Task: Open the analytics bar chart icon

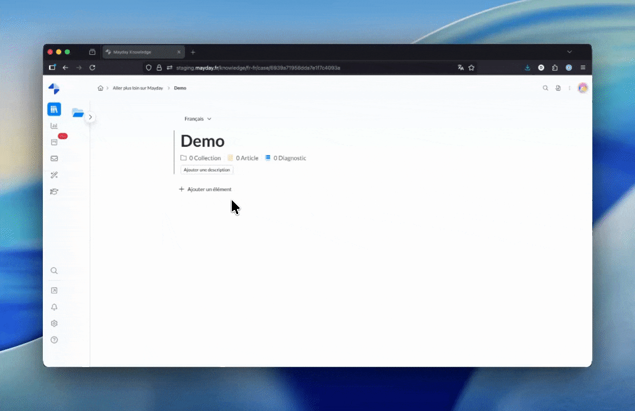Action: click(x=54, y=126)
